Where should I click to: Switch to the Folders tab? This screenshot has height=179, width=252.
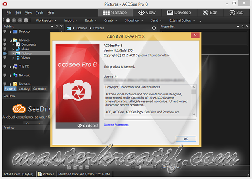coord(10,89)
